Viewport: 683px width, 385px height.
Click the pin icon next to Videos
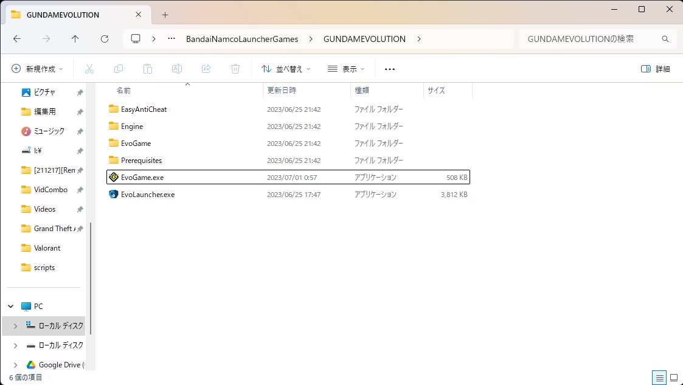80,209
